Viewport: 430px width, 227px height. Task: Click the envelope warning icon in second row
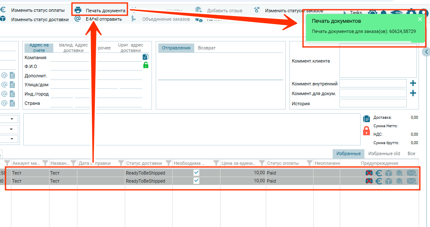tap(411, 181)
